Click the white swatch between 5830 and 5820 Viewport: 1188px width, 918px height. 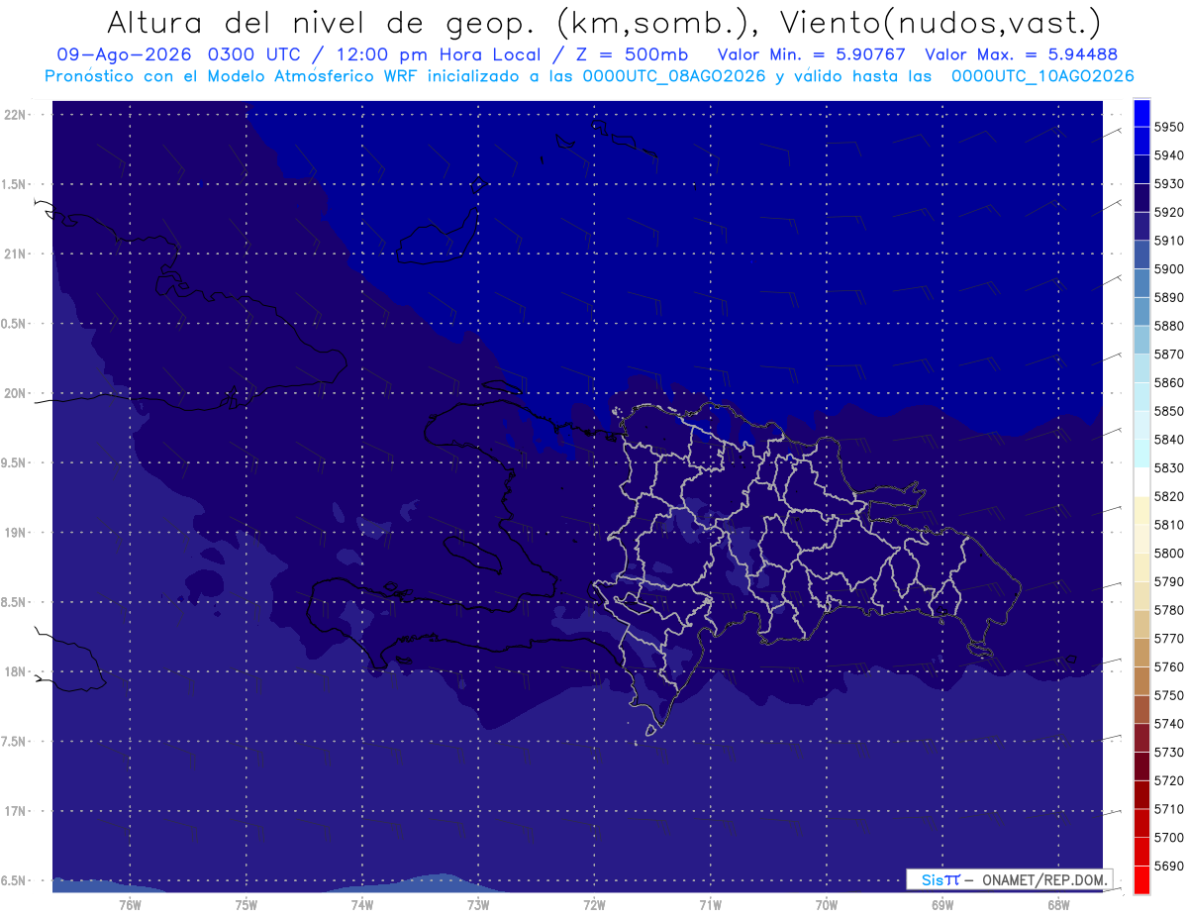[1141, 482]
